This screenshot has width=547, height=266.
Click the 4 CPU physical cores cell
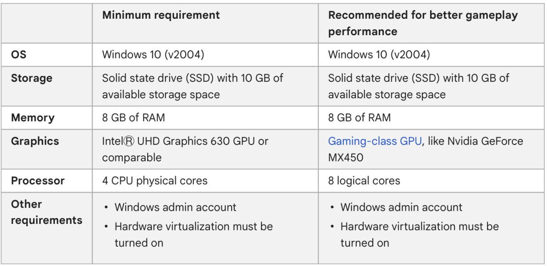(155, 181)
